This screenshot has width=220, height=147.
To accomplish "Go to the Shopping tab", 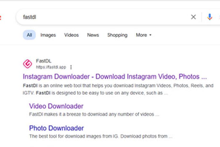I will click(x=117, y=35).
